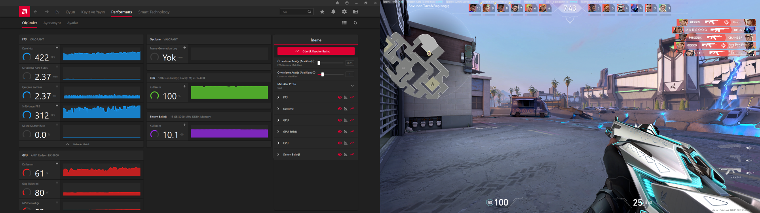This screenshot has width=760, height=213.
Task: Go forward with the right arrow
Action: pos(47,12)
